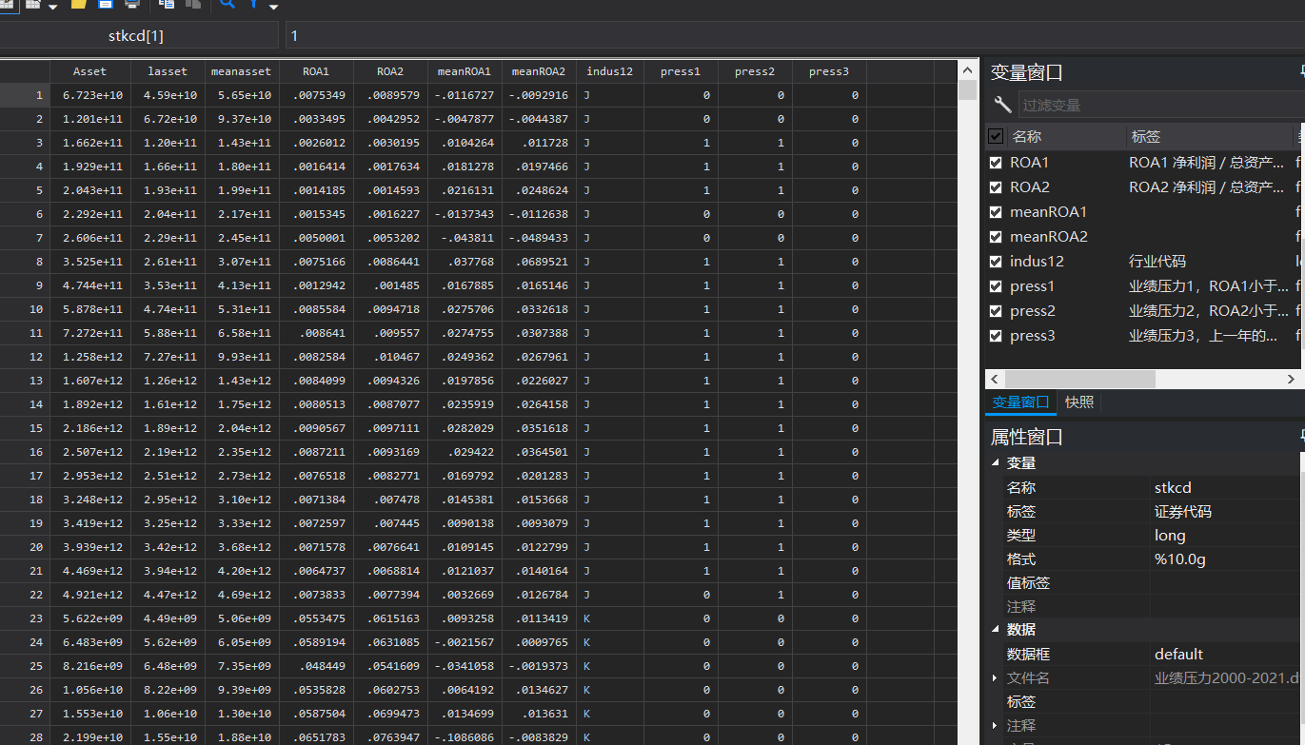Click the Filter observations funnel icon
Screen dimensions: 1305x745
pos(254,4)
